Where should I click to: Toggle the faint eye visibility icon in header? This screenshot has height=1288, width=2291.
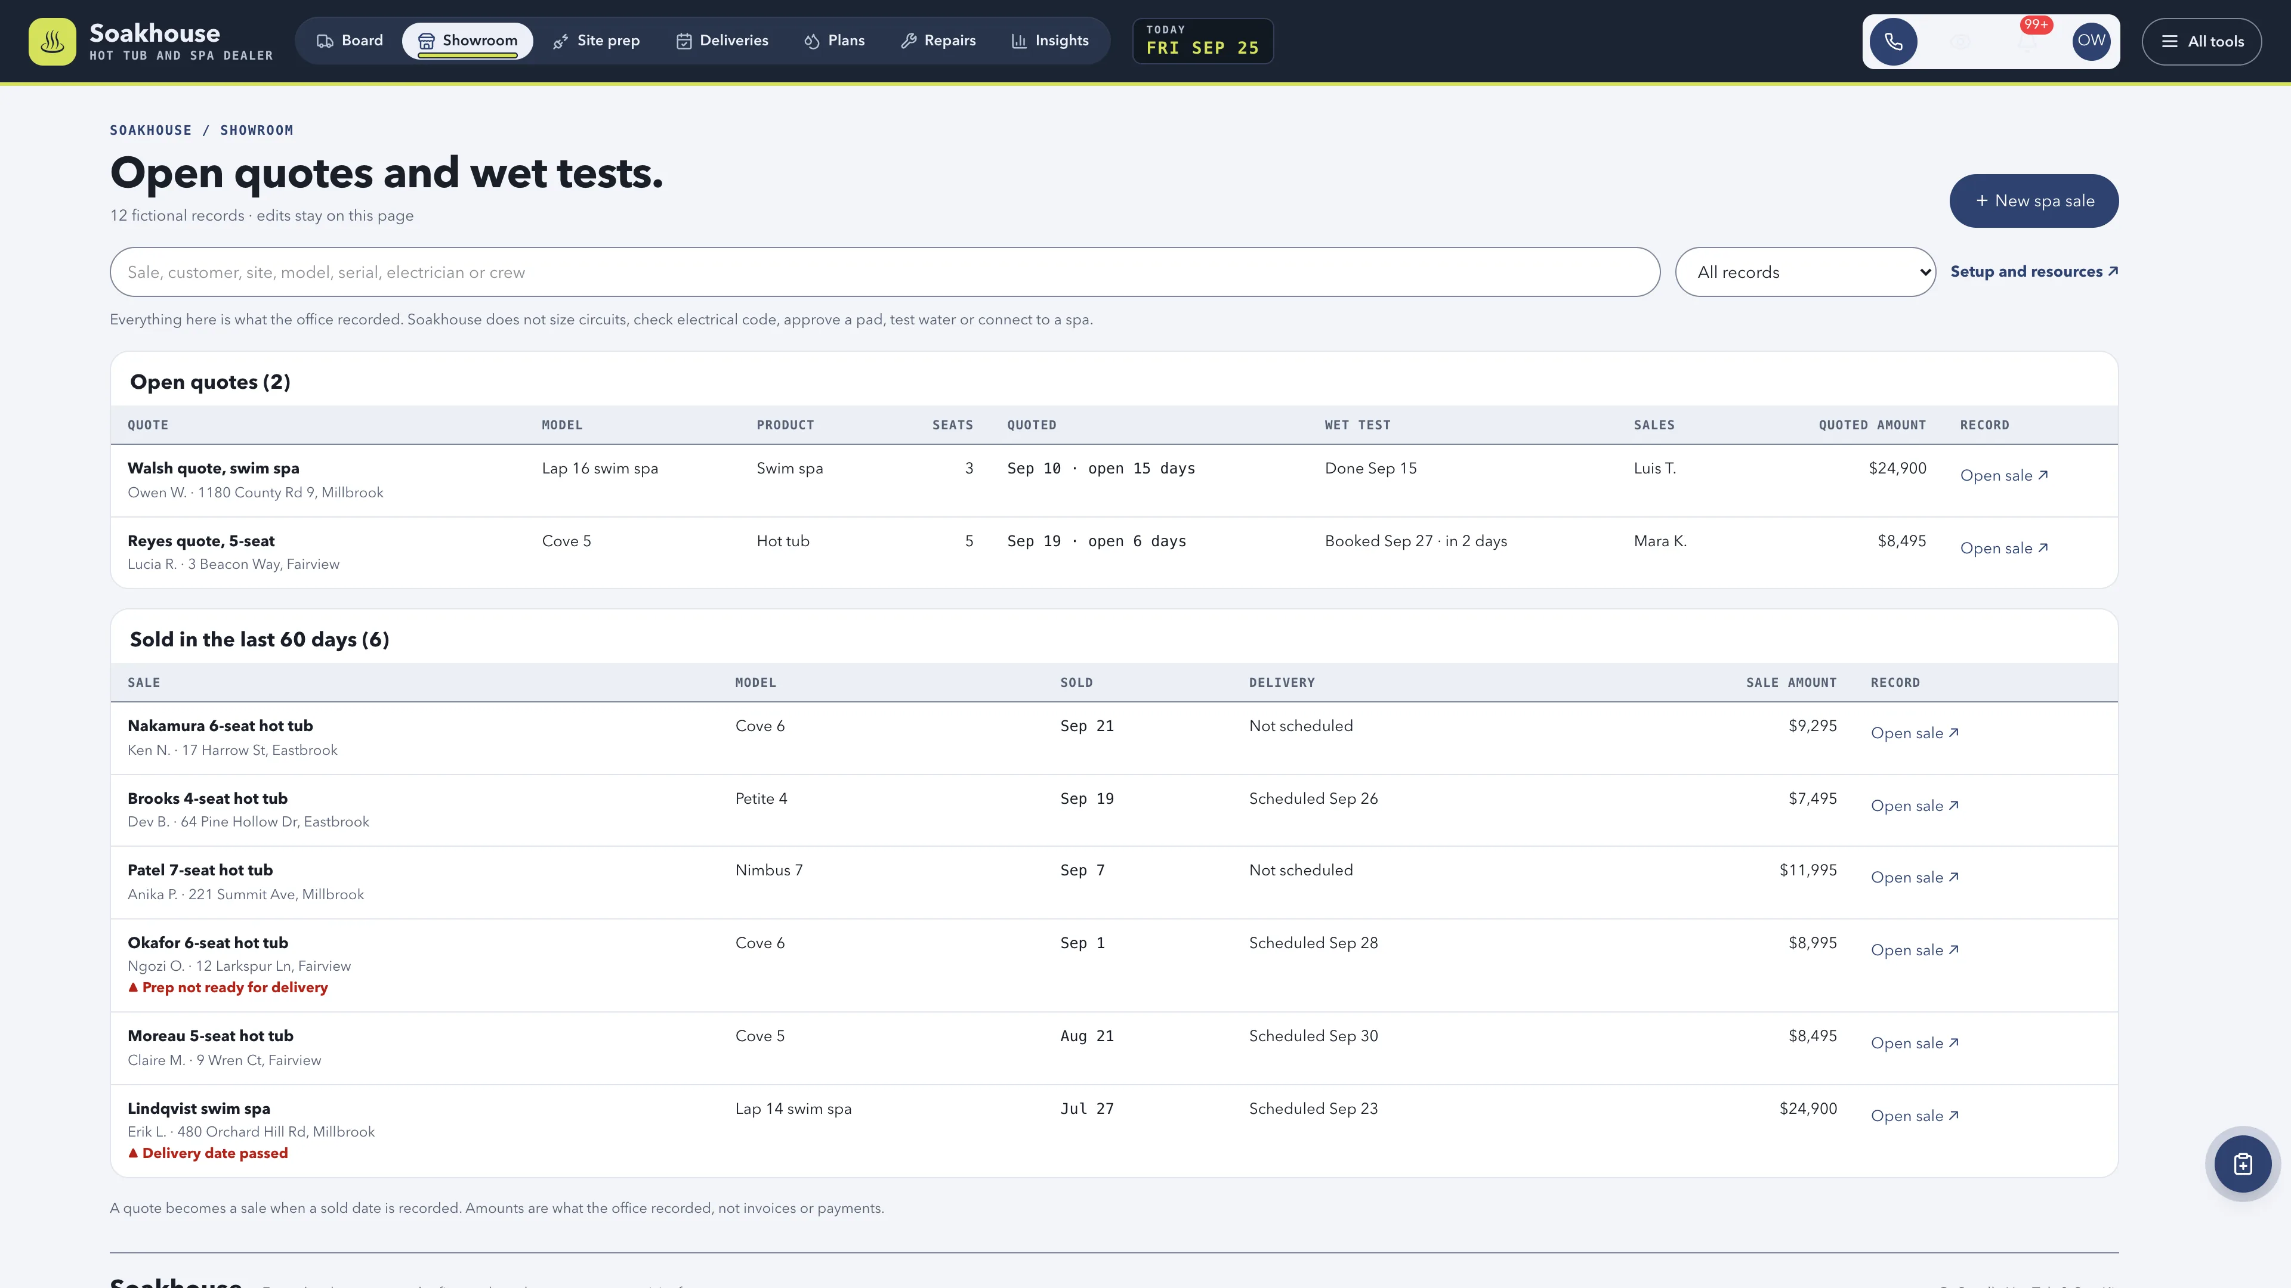coord(1960,42)
